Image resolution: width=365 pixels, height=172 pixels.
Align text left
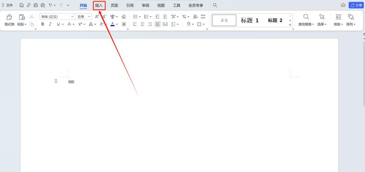pos(135,24)
